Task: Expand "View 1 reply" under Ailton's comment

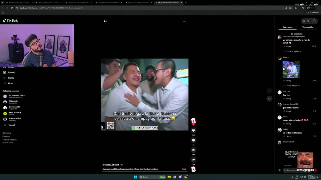Action: click(x=293, y=85)
